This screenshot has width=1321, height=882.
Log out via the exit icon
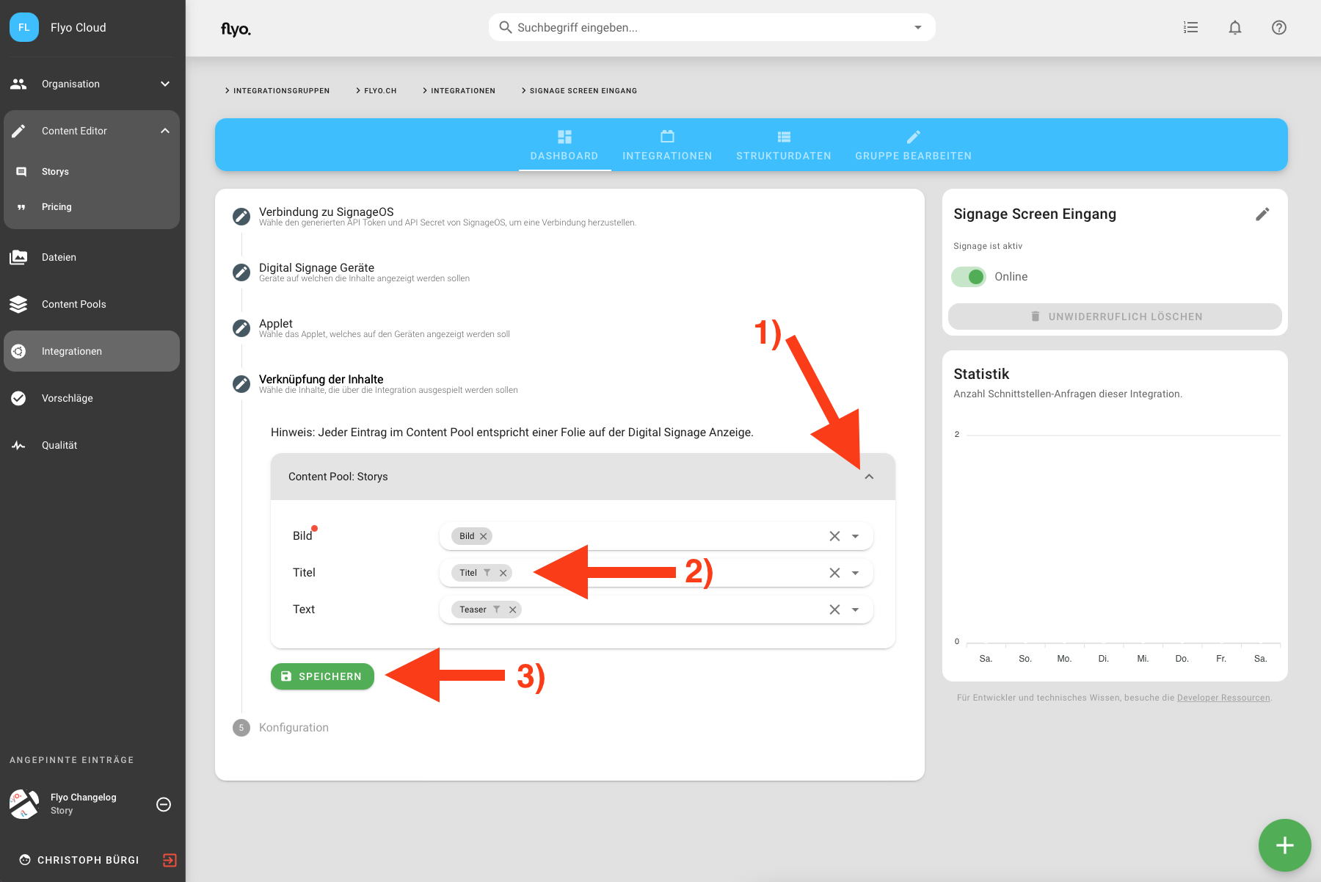[170, 860]
